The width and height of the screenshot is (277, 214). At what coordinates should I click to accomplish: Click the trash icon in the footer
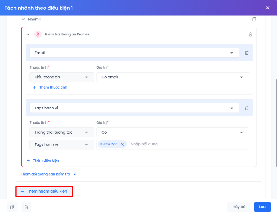point(26,207)
